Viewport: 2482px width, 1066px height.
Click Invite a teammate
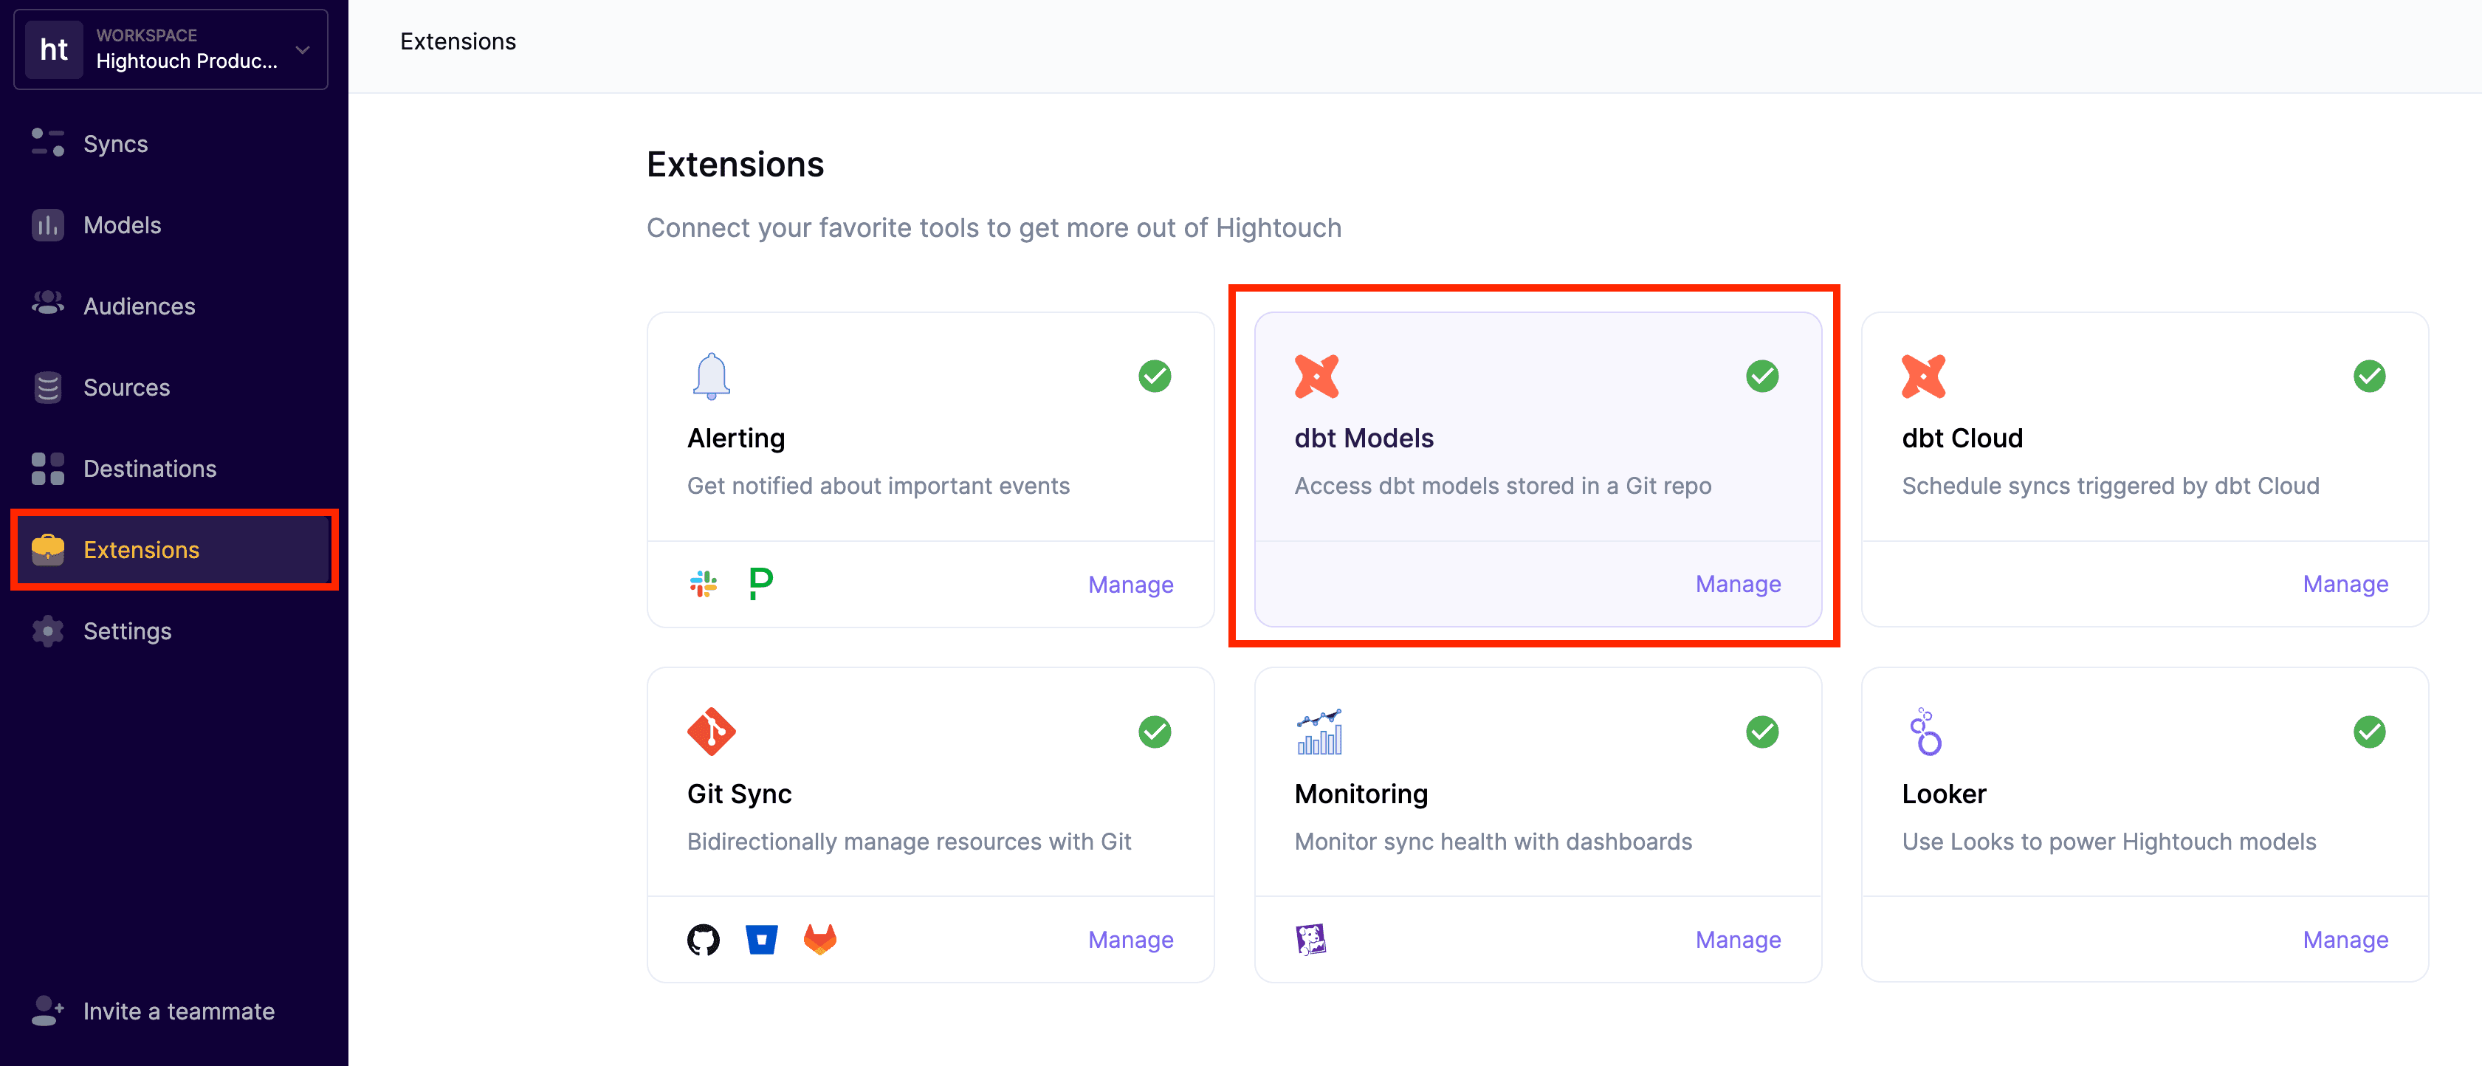(178, 1011)
